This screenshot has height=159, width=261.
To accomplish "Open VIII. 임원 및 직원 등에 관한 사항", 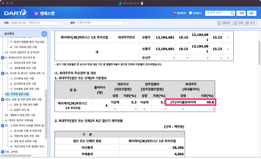I will 23,99.
